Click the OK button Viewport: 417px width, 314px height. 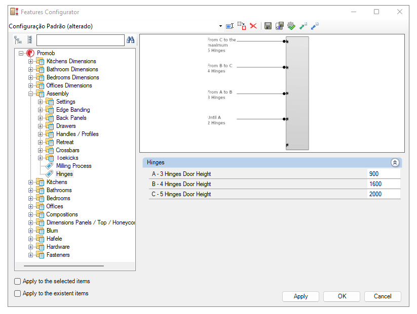342,296
